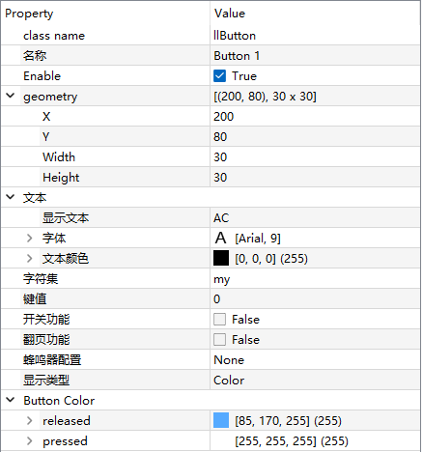
Task: Collapse the 文本 property group
Action: coord(11,197)
